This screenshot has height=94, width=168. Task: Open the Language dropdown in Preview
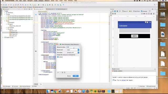coord(144,11)
